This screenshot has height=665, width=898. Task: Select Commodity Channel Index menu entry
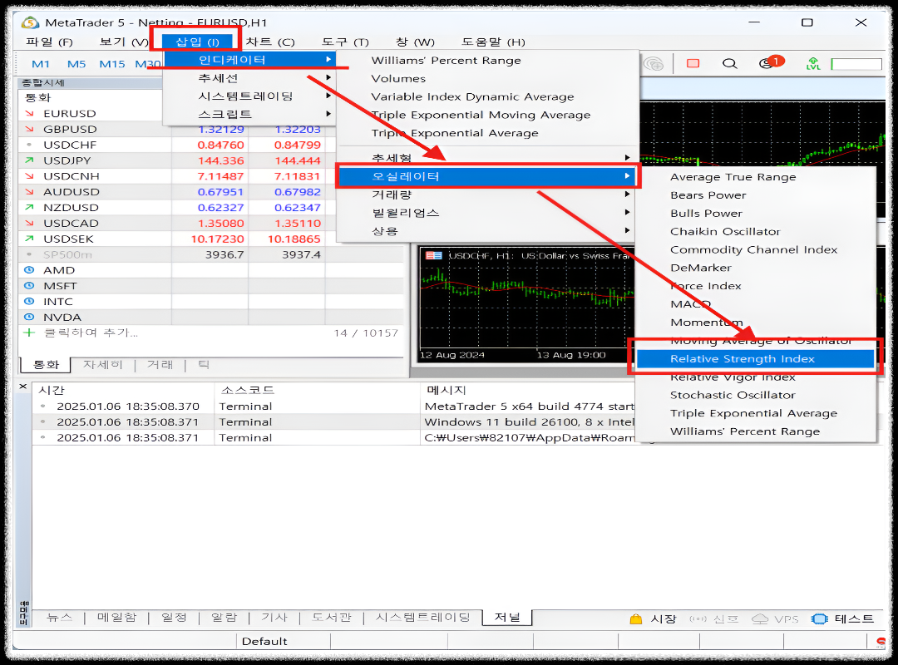pos(755,249)
